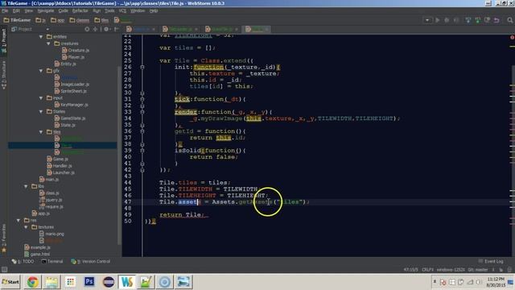Viewport: 515px width, 290px height.
Task: Open the Help menu
Action: coord(154,10)
